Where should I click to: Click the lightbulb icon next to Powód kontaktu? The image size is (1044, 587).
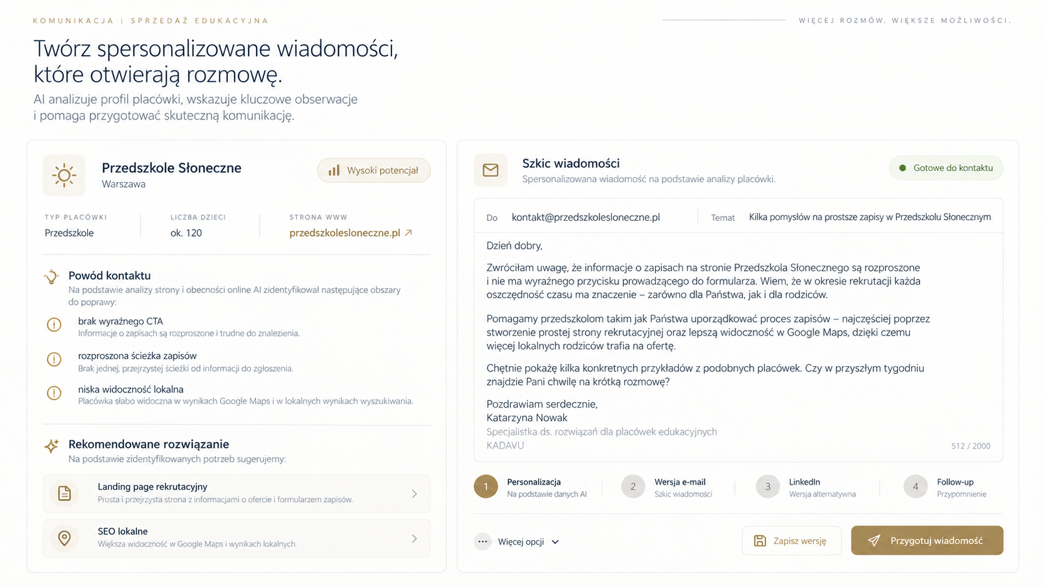52,276
